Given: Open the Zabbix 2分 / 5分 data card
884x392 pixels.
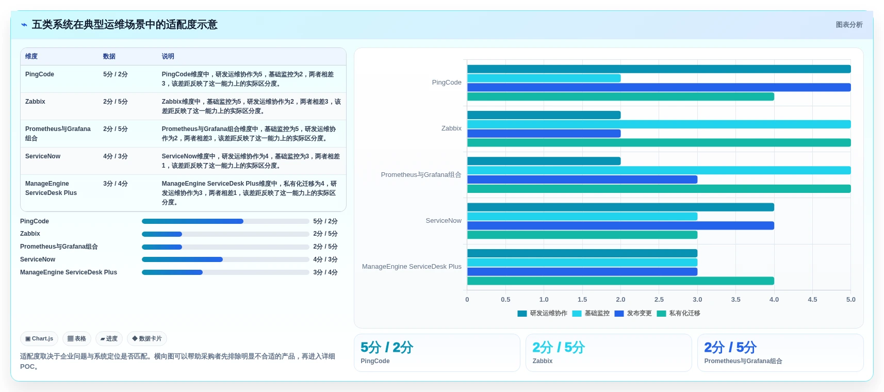Looking at the screenshot, I should [x=609, y=353].
